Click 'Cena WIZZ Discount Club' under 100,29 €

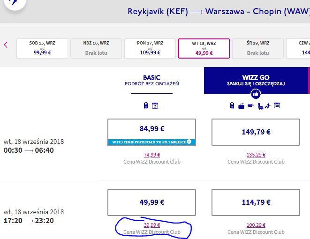[256, 232]
